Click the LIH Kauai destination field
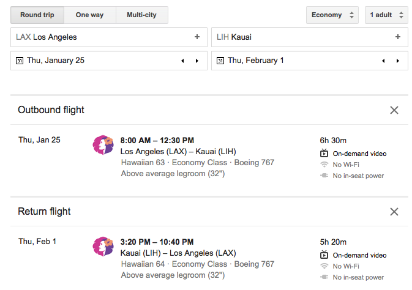This screenshot has width=412, height=290. tap(300, 37)
